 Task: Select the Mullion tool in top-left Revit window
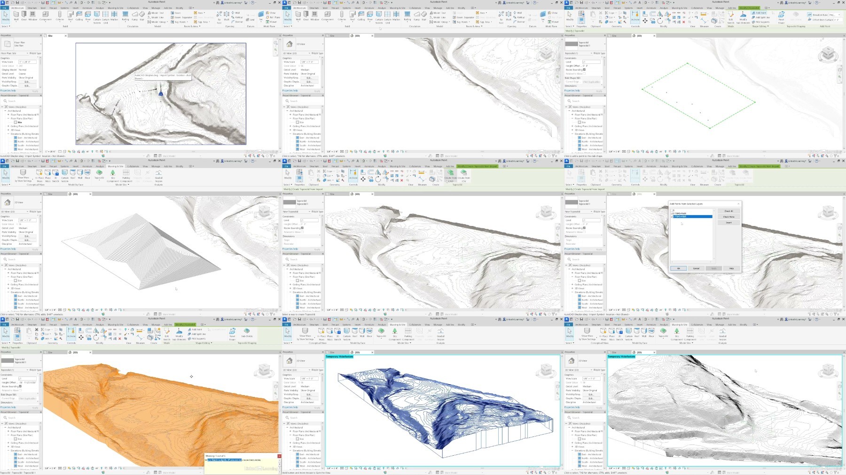pos(114,16)
